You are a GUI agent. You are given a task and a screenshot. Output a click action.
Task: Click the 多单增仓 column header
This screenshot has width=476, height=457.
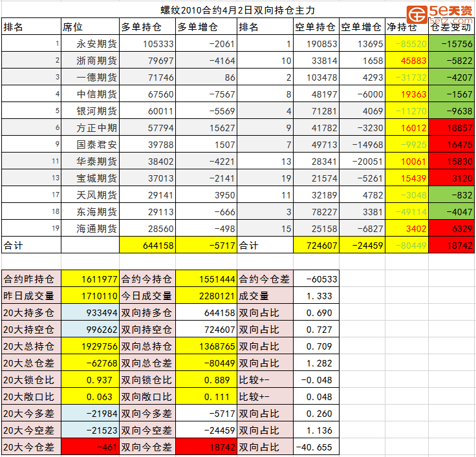pos(206,27)
